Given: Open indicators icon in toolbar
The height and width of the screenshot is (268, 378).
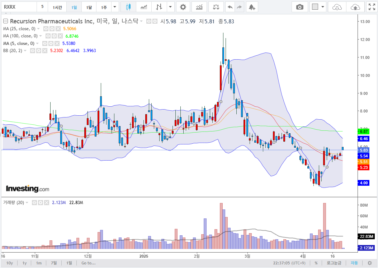Looking at the screenshot, I should click(x=199, y=7).
